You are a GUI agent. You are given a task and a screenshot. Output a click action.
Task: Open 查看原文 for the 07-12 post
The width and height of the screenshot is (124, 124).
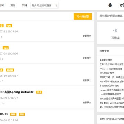[87, 36]
